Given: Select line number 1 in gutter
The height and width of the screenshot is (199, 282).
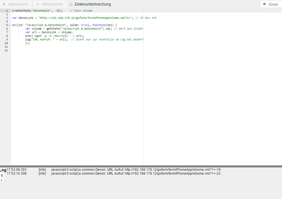Looking at the screenshot, I should (x=7, y=11).
